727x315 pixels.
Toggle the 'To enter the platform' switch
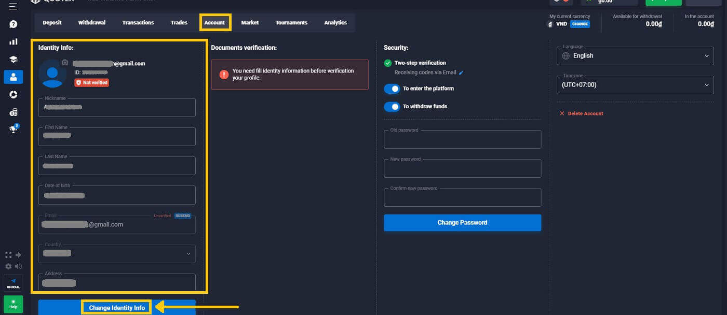click(392, 89)
